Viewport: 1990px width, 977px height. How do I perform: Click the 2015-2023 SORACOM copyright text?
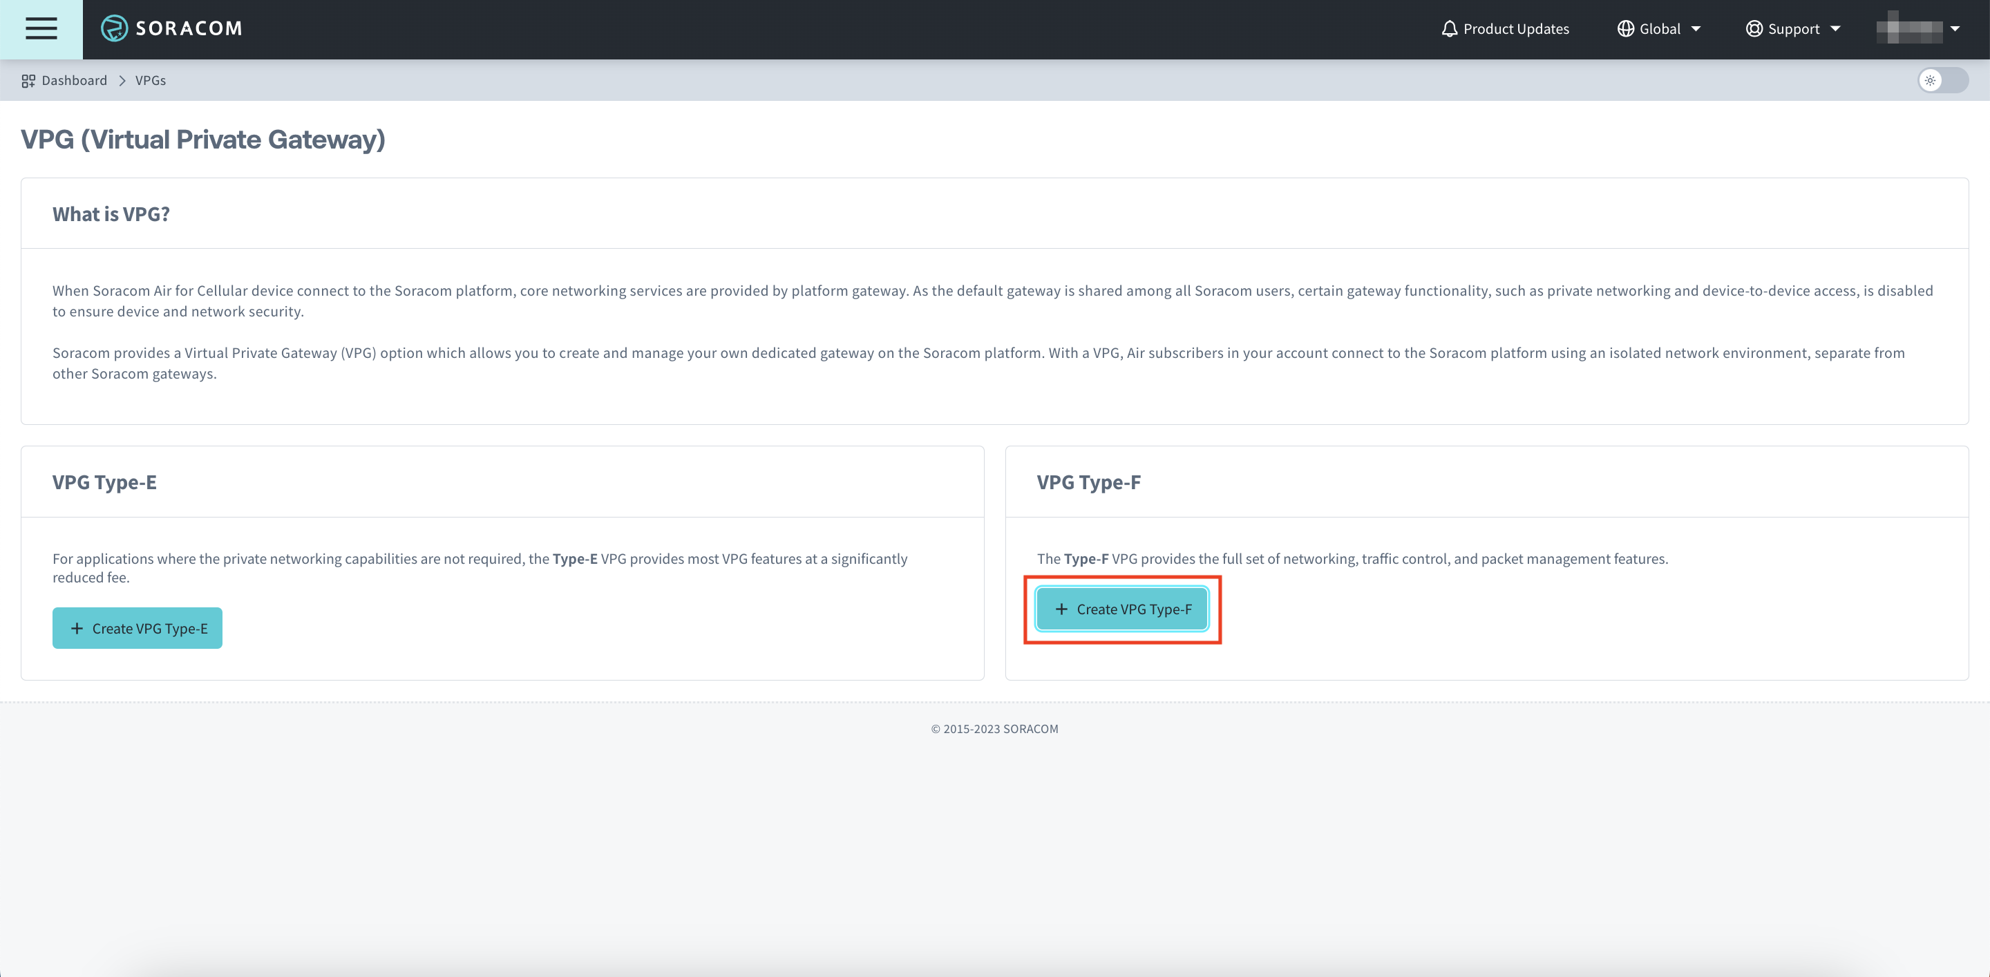[994, 728]
